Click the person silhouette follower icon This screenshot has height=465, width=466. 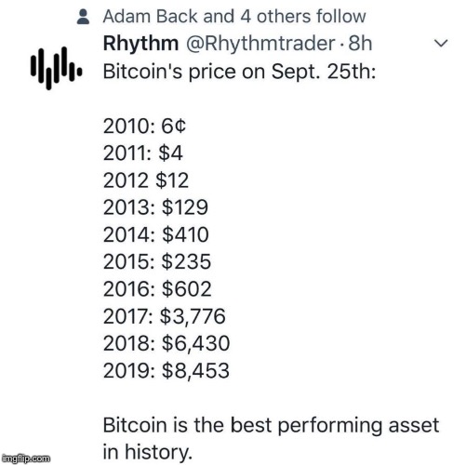click(x=83, y=17)
